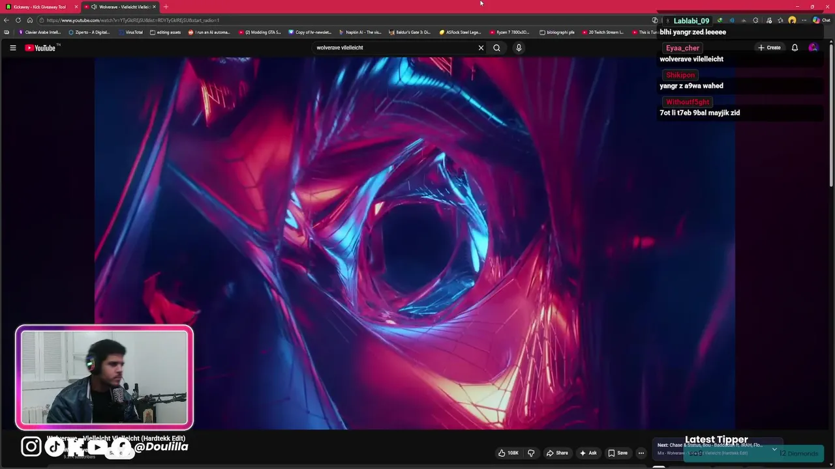
Task: Close the Wolverave YouTube tab
Action: coord(154,7)
